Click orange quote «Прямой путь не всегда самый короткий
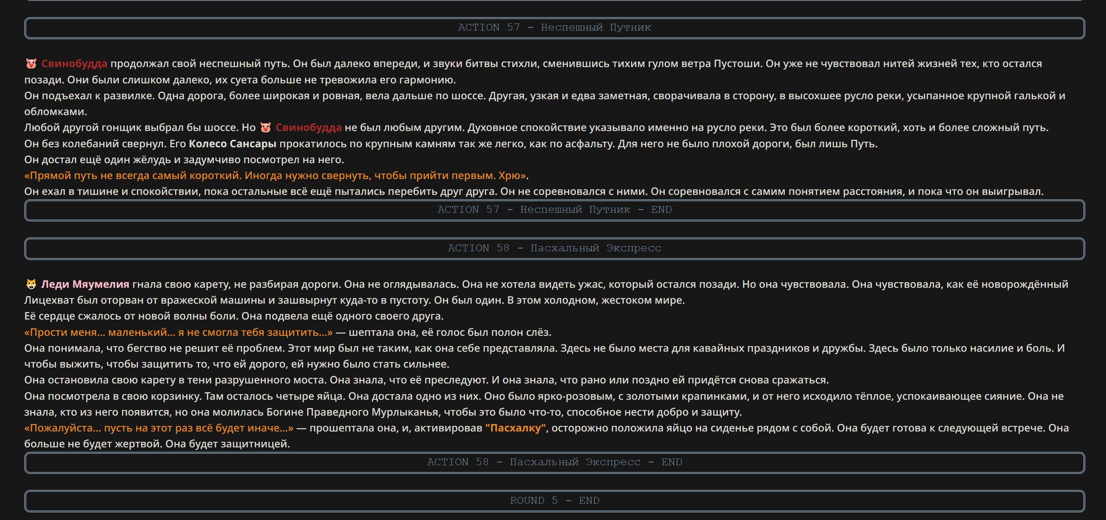 click(x=133, y=175)
